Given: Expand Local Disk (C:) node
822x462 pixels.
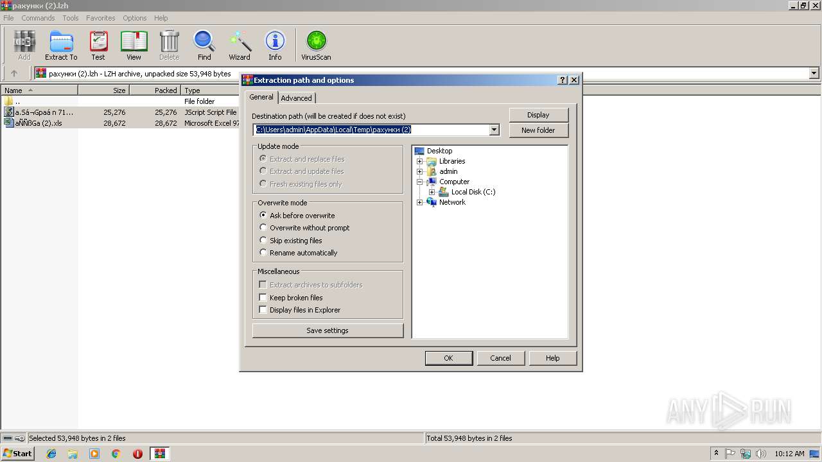Looking at the screenshot, I should pyautogui.click(x=432, y=192).
